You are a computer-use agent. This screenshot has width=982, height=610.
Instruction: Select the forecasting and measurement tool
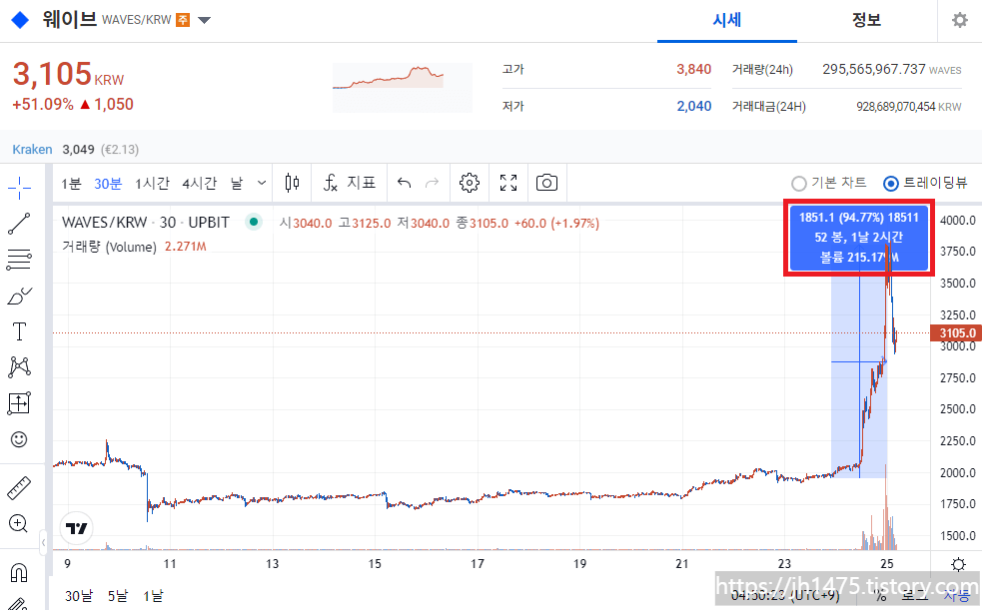click(x=19, y=403)
